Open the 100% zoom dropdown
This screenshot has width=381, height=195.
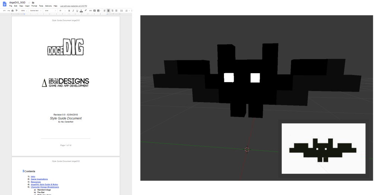(x=24, y=10)
